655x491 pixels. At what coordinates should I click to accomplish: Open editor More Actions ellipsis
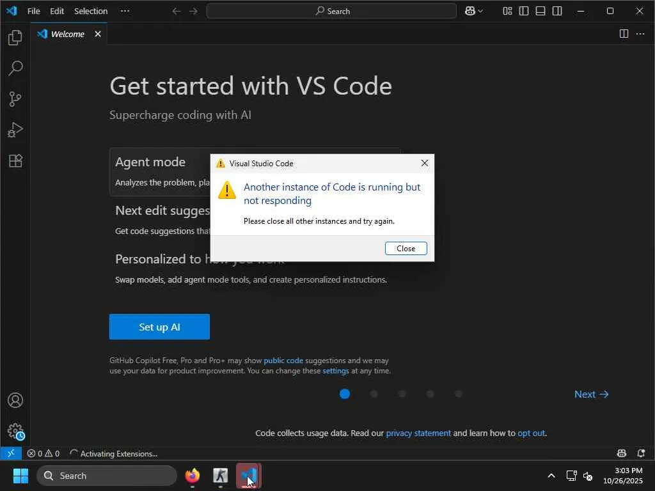coord(640,34)
